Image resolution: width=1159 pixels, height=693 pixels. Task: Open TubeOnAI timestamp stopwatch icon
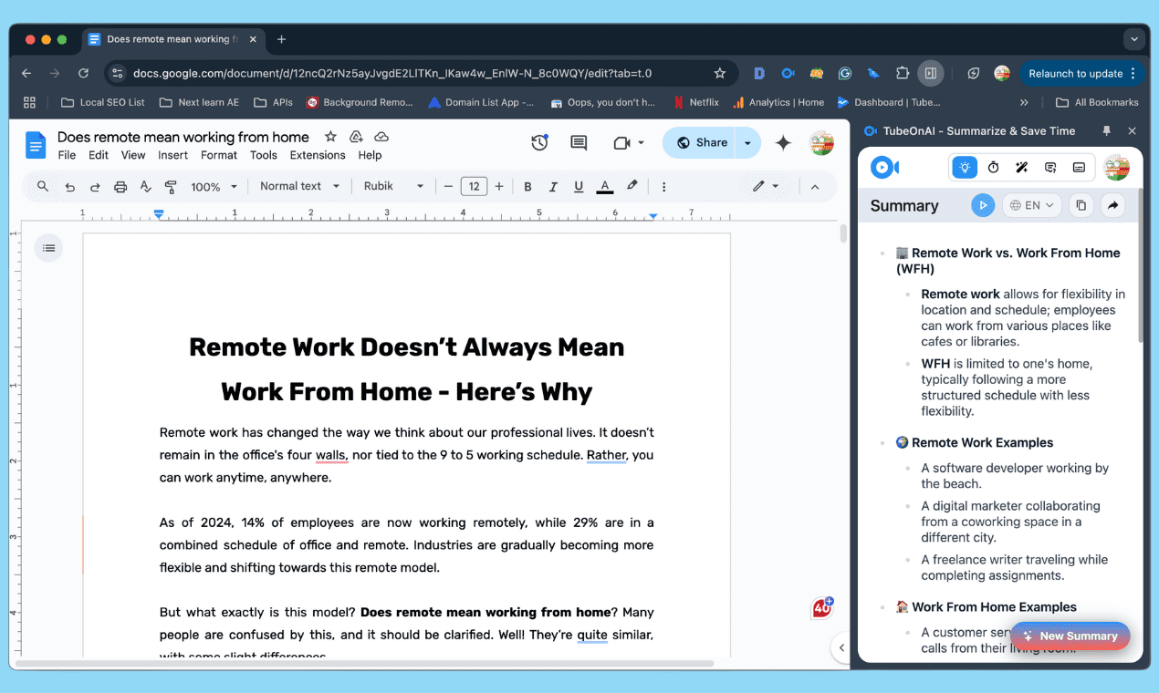click(x=994, y=167)
